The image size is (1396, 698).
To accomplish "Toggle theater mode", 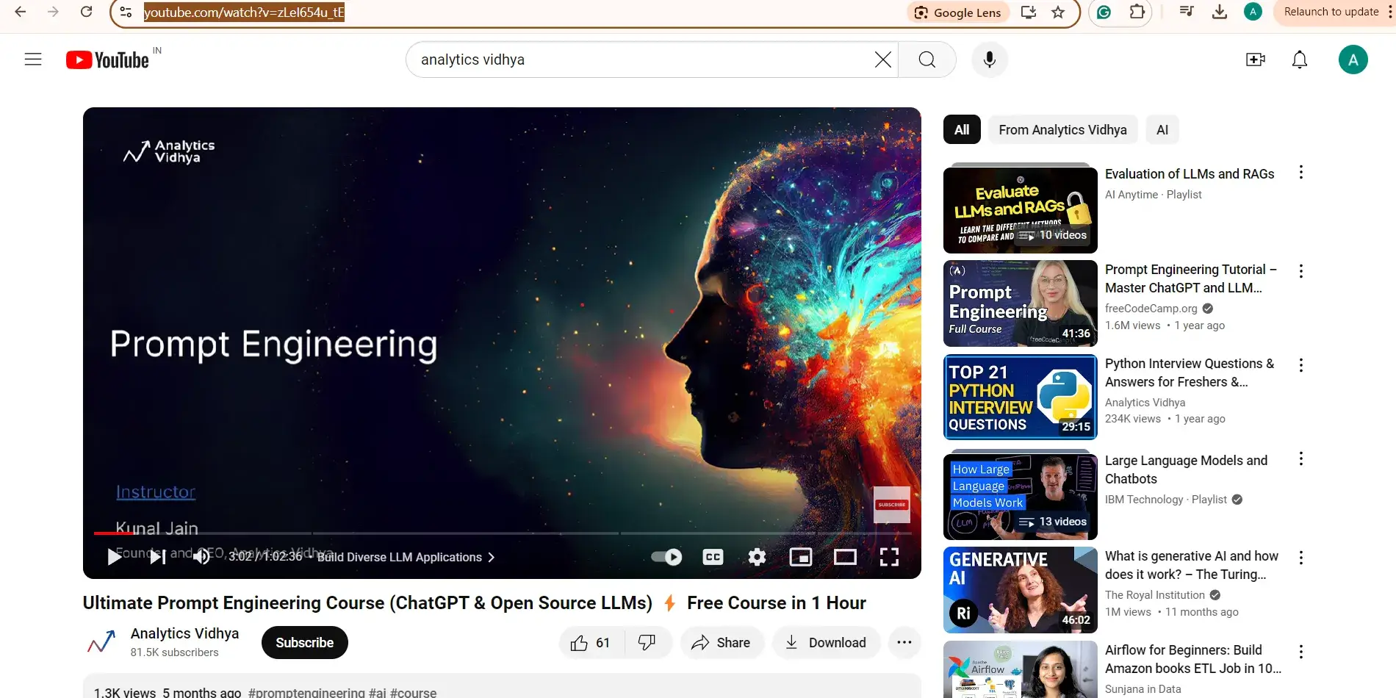I will (845, 557).
